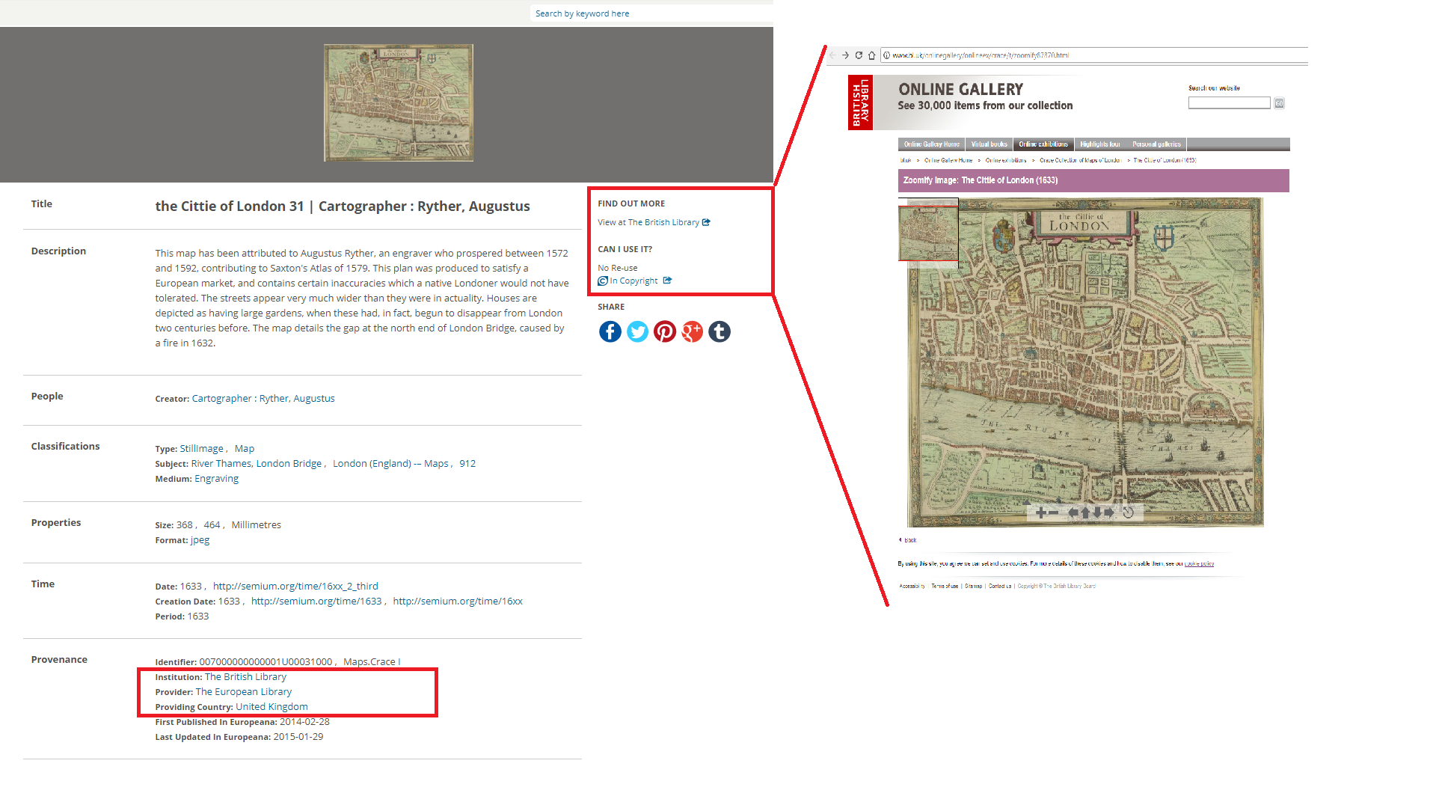The width and height of the screenshot is (1436, 808).
Task: Open semium.org/time/1633 link
Action: click(316, 602)
